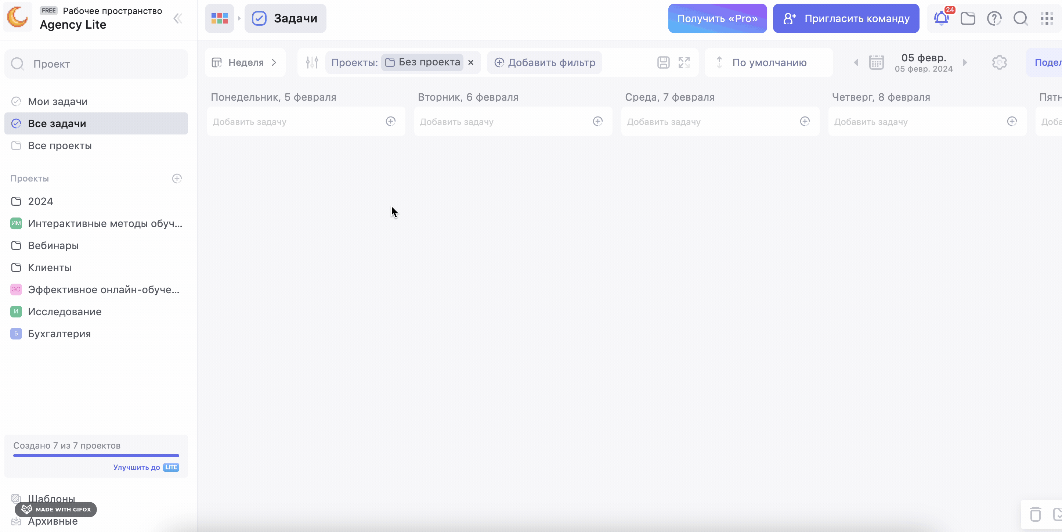Remove the 'Без проекта' filter with x
Screen dimensions: 1062x532
tap(471, 63)
